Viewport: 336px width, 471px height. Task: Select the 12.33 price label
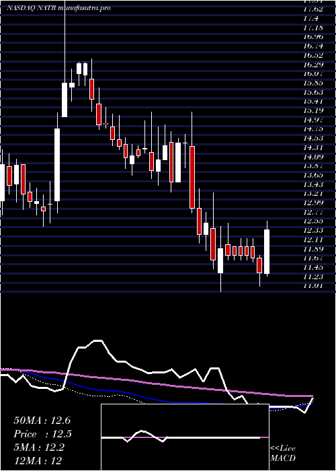click(313, 230)
